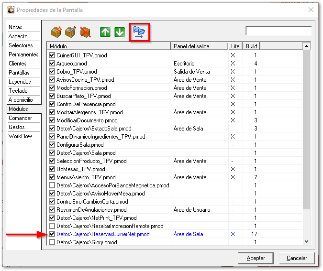Click the scroll up arrow of module list
Screen dimensions: 323x271
point(306,46)
